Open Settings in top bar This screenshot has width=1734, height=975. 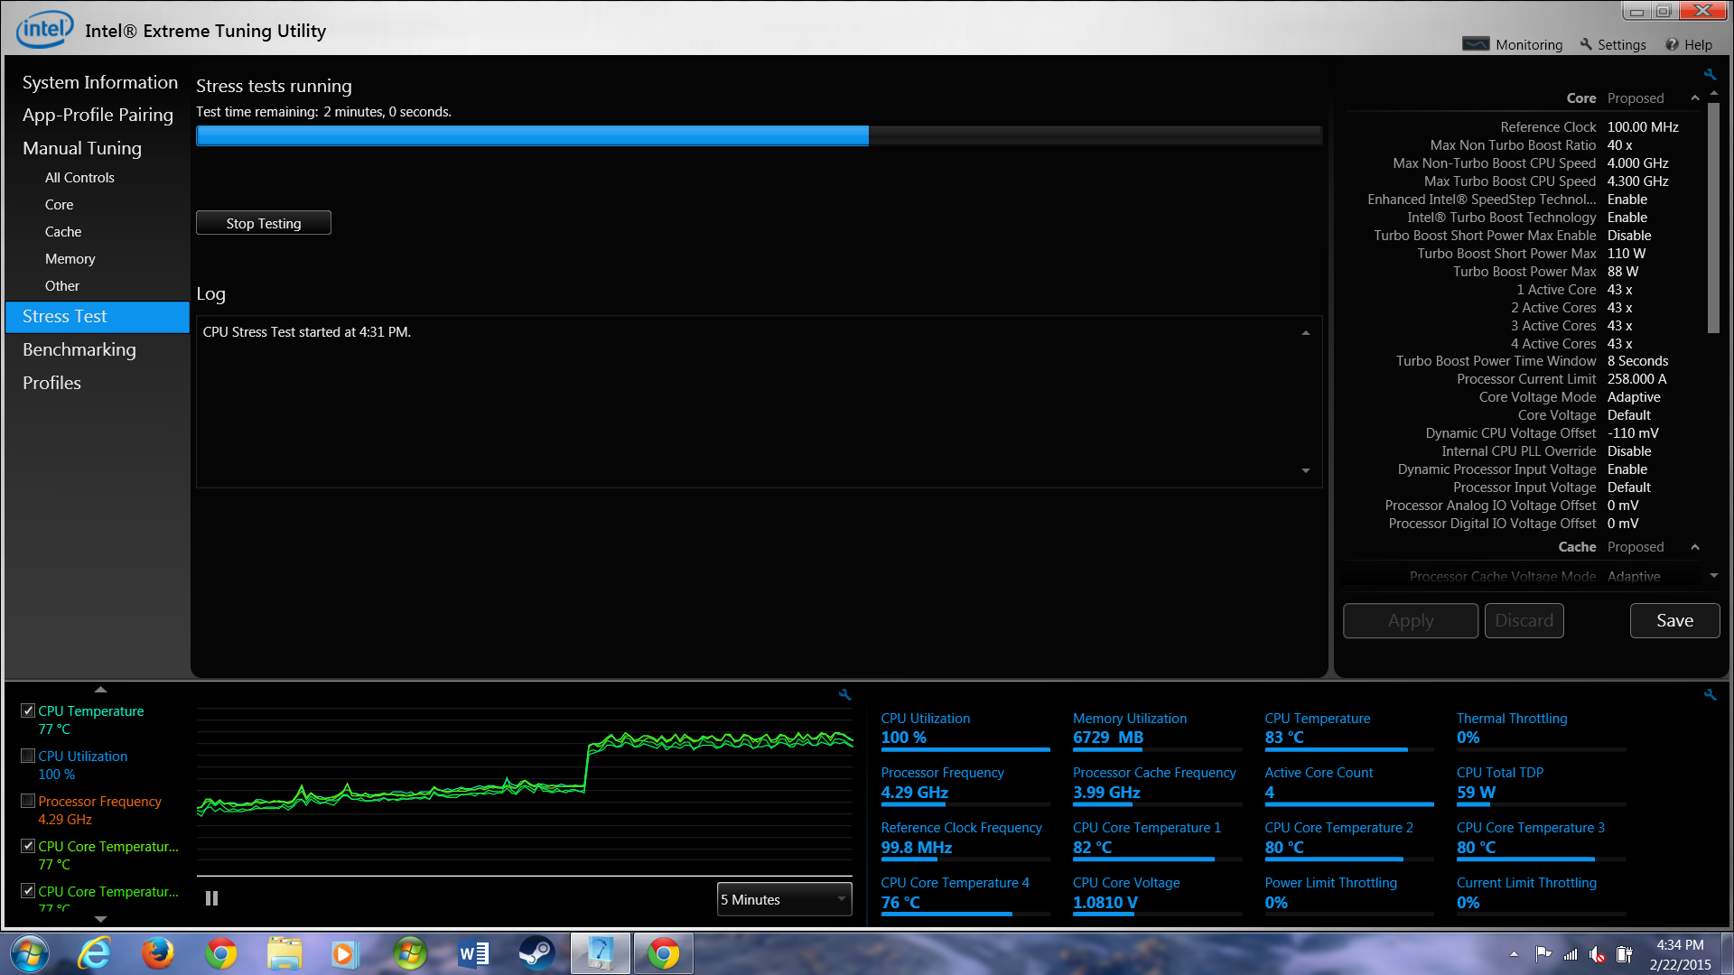click(x=1613, y=44)
